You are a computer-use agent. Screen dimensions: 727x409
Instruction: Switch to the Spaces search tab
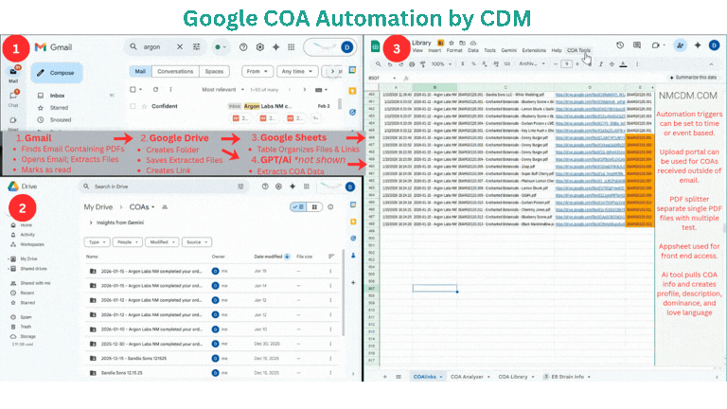(214, 71)
